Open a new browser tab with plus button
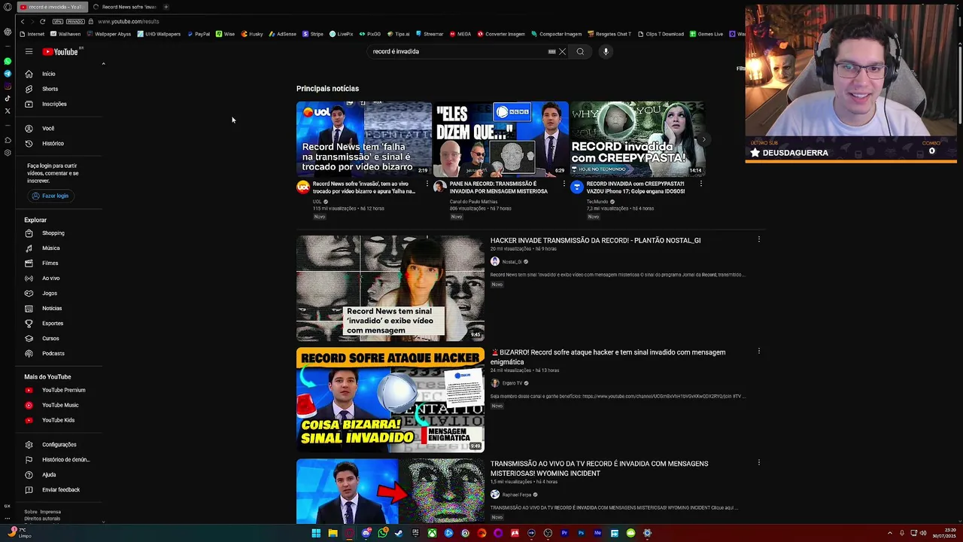The width and height of the screenshot is (963, 542). [x=166, y=7]
